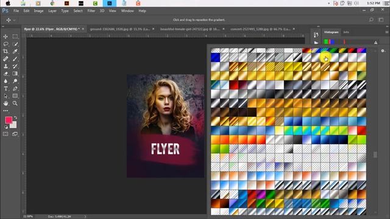Toggle Quick Mask mode
Viewport: 390px width, 219px height.
click(5, 134)
